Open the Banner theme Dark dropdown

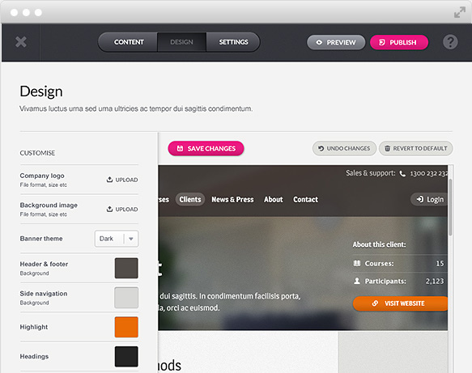click(117, 239)
